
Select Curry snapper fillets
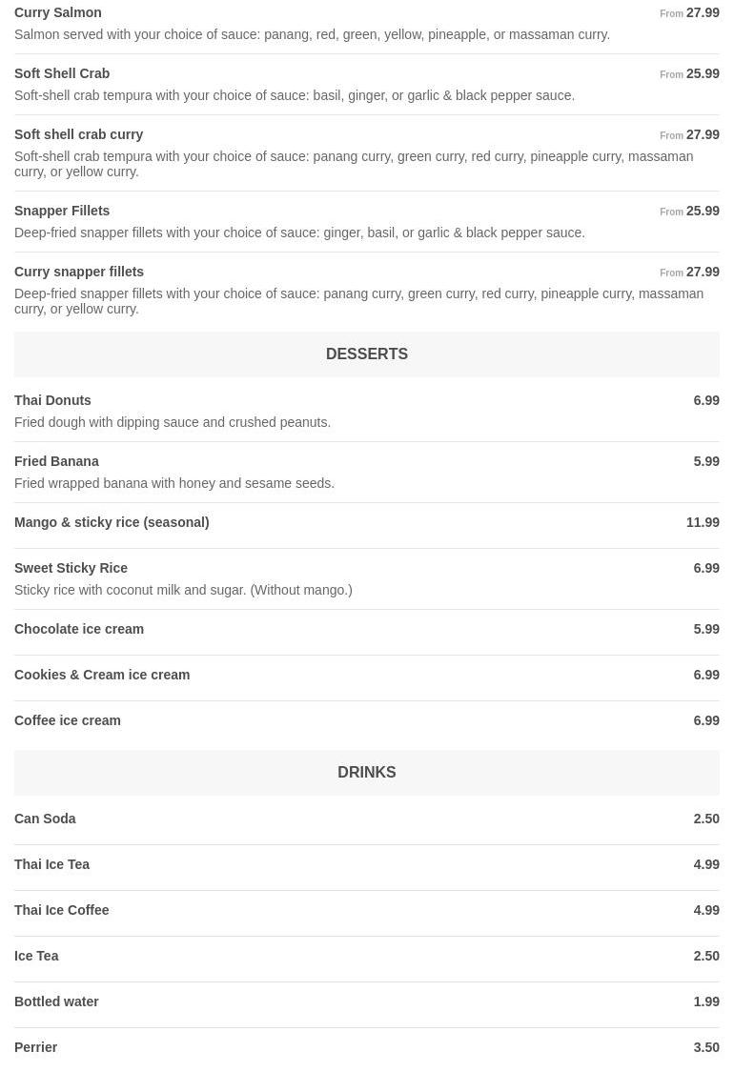pos(79,272)
